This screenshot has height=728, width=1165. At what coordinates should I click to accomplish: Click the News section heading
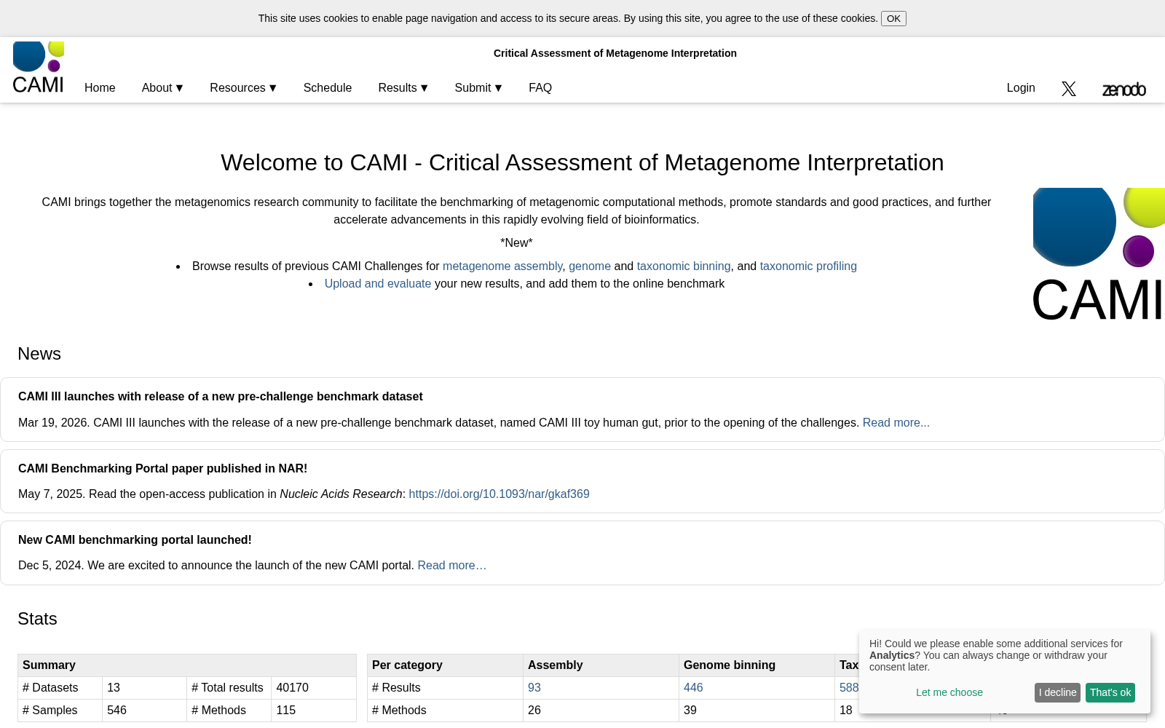coord(39,354)
